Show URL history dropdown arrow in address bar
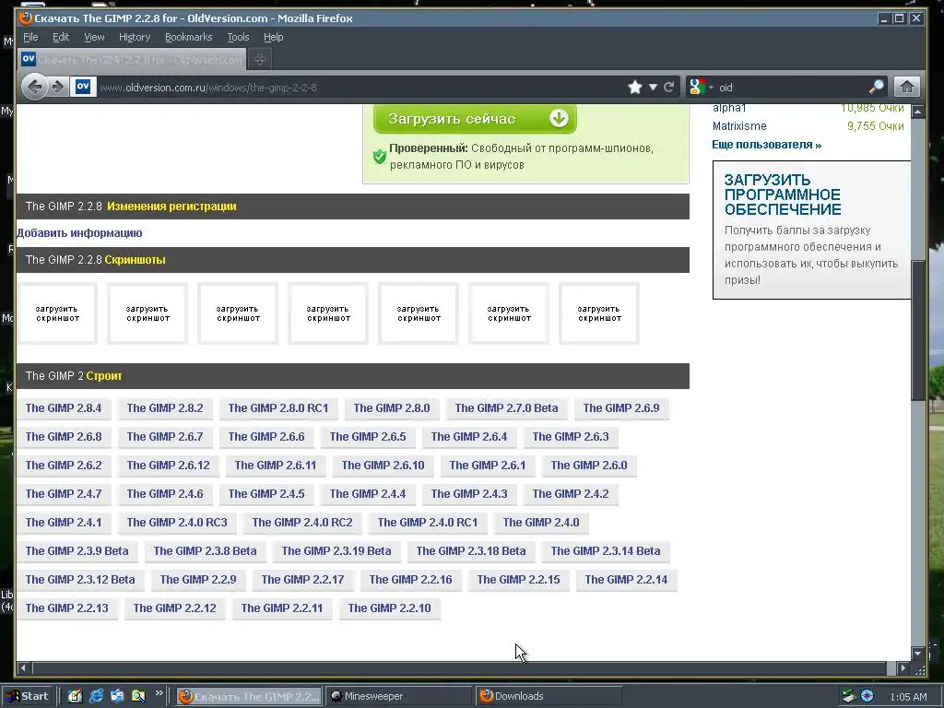The image size is (944, 708). [653, 88]
